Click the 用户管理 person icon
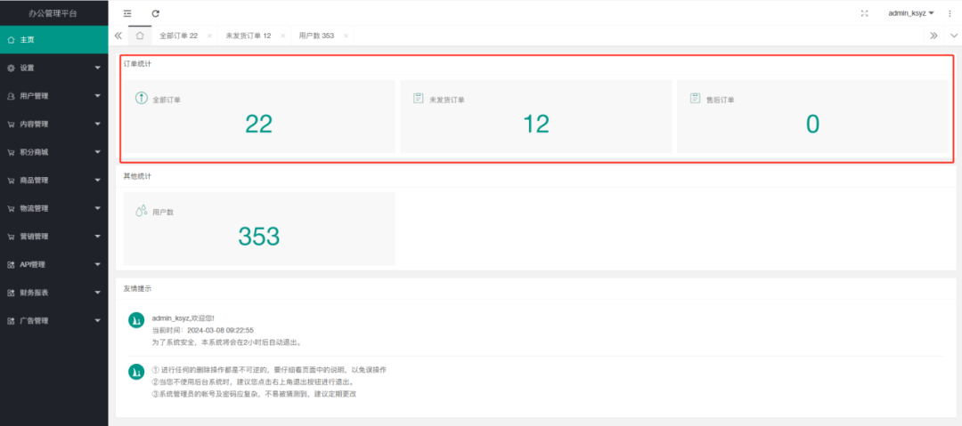Screen dimensions: 962x426 click(x=11, y=96)
